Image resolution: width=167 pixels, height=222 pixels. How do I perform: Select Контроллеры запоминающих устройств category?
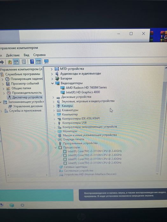pyautogui.click(x=90, y=127)
